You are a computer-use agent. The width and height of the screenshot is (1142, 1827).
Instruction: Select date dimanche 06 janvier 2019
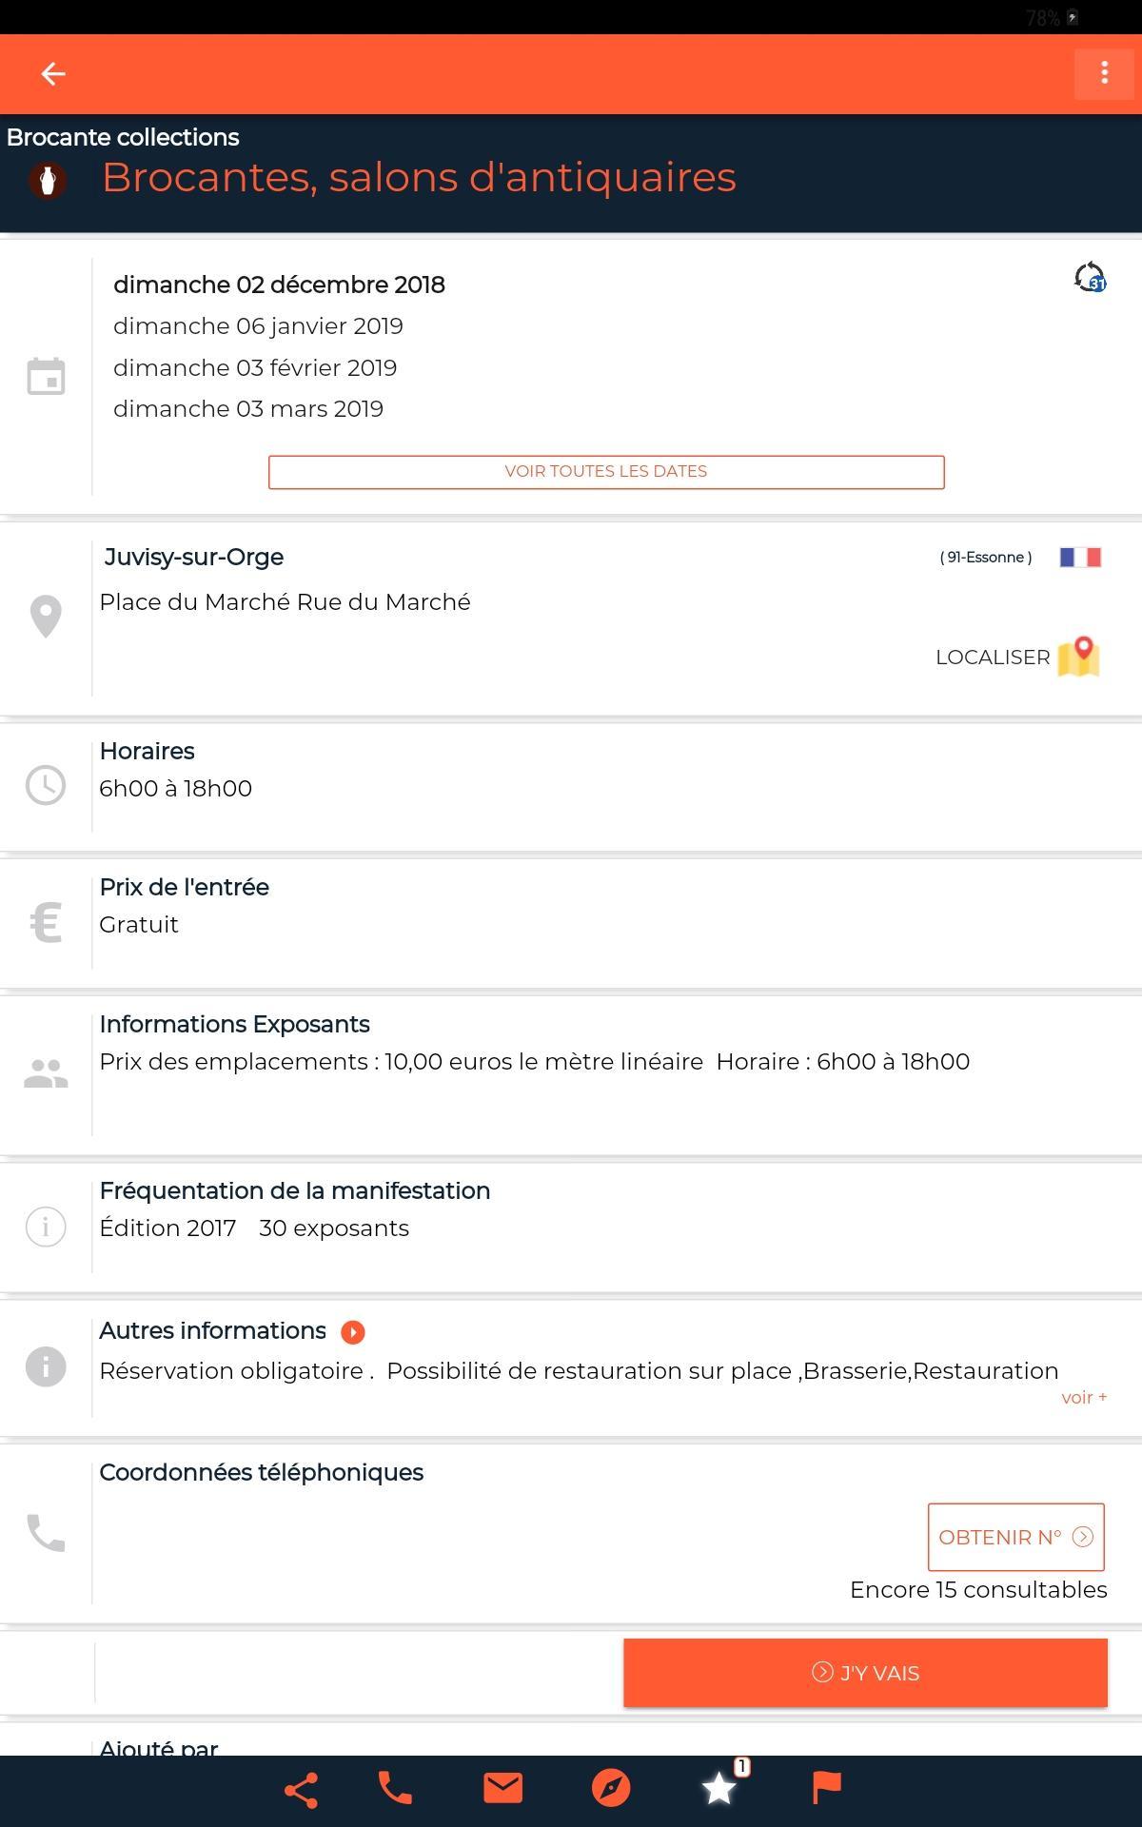pos(258,325)
